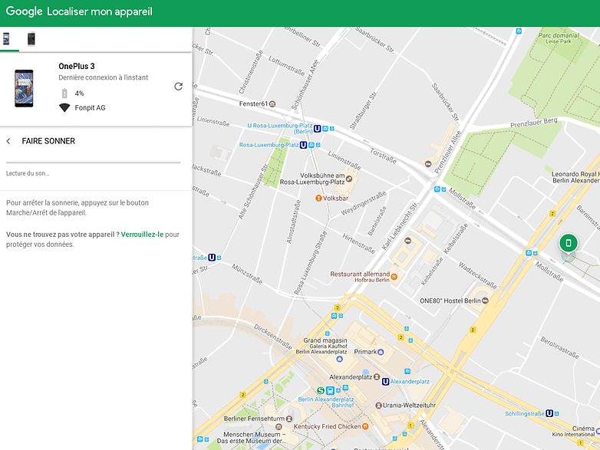
Task: Click the Localiser mon appareil title
Action: [100, 11]
